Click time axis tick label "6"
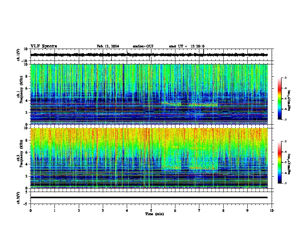306x236 pixels. tap(175, 211)
